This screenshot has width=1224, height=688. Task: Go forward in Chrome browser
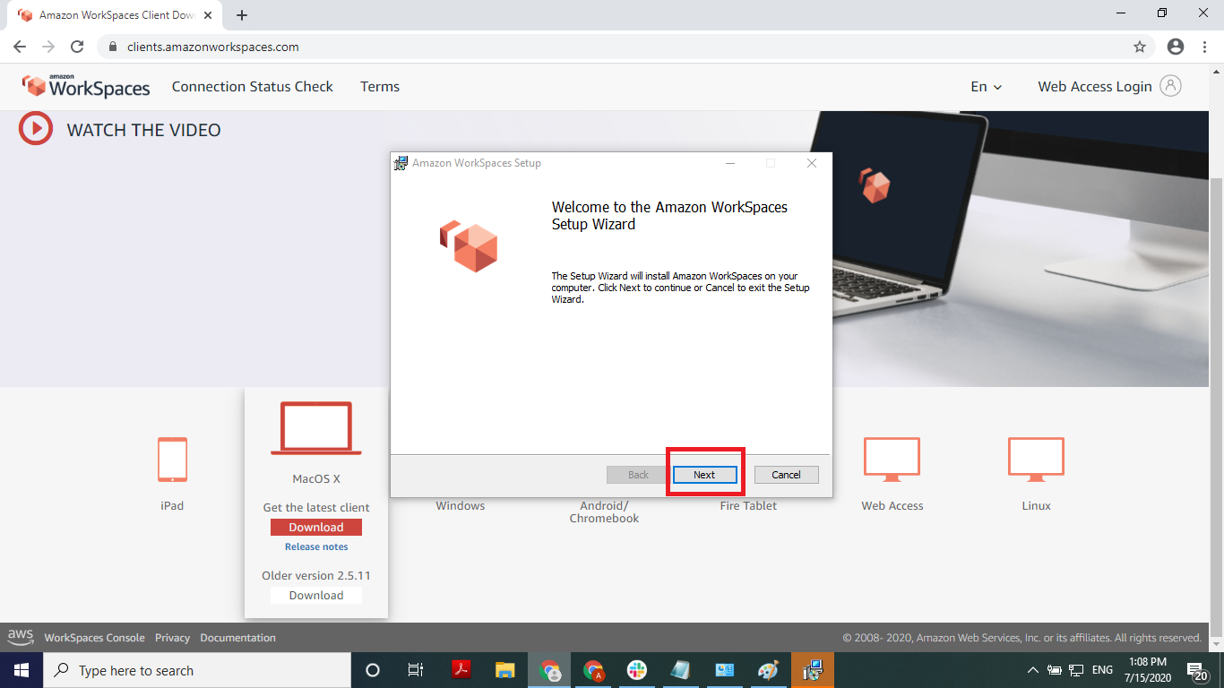[48, 47]
